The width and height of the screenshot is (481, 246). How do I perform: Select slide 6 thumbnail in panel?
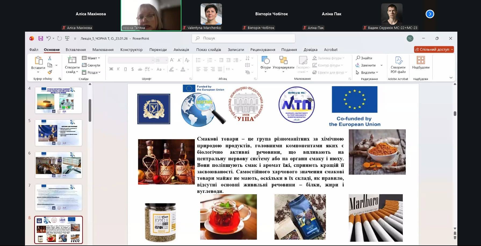coord(58,165)
